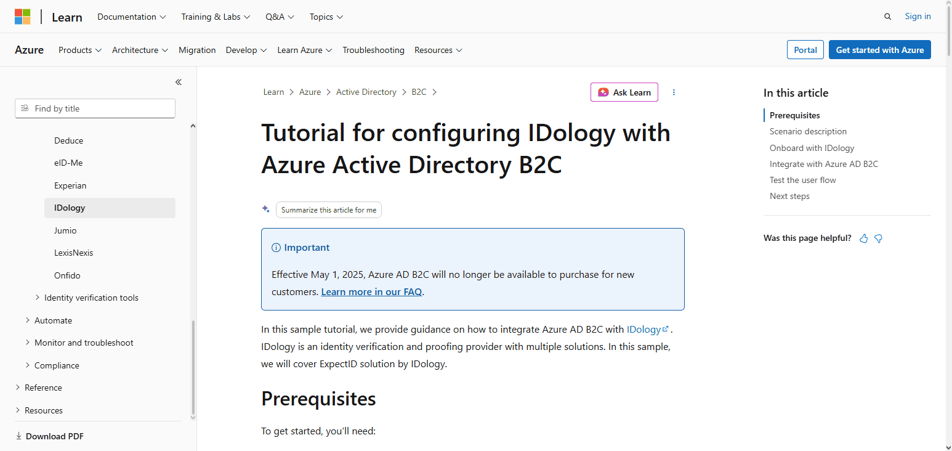Open the Troubleshooting menu item
This screenshot has height=451, width=952.
[373, 50]
